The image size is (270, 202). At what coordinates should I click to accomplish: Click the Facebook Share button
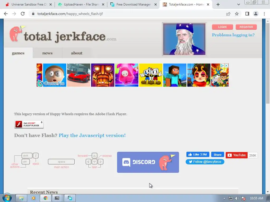218,155
